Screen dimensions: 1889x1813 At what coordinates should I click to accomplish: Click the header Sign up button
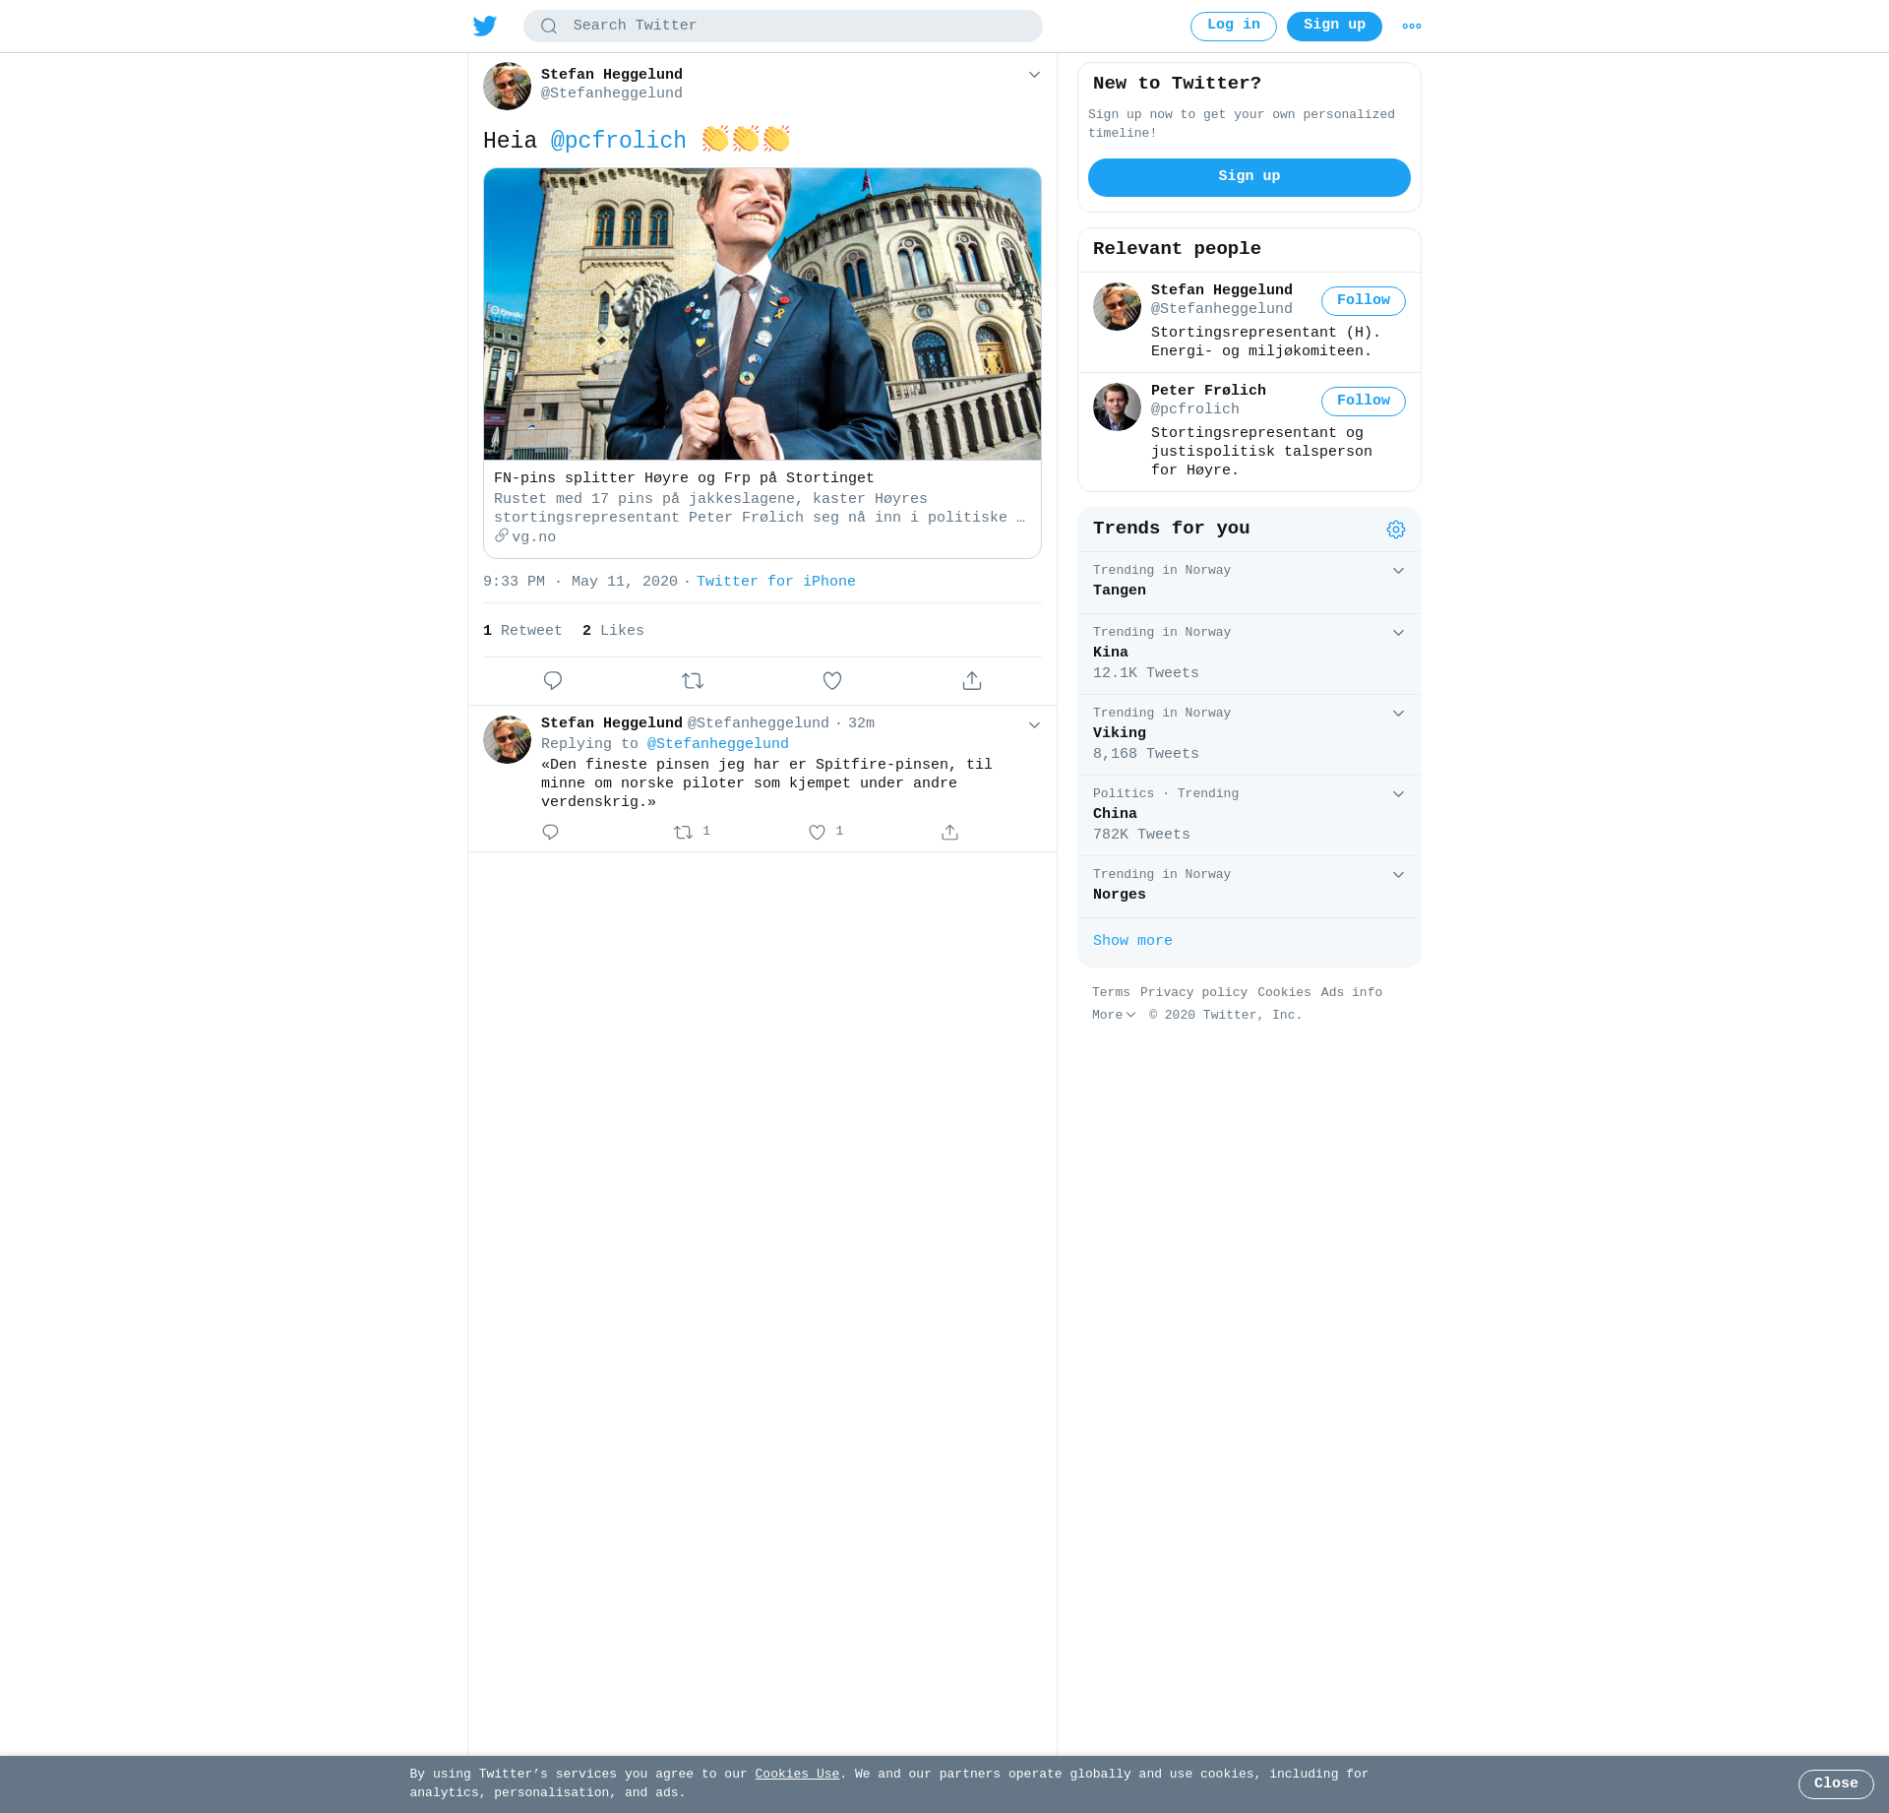[1334, 26]
